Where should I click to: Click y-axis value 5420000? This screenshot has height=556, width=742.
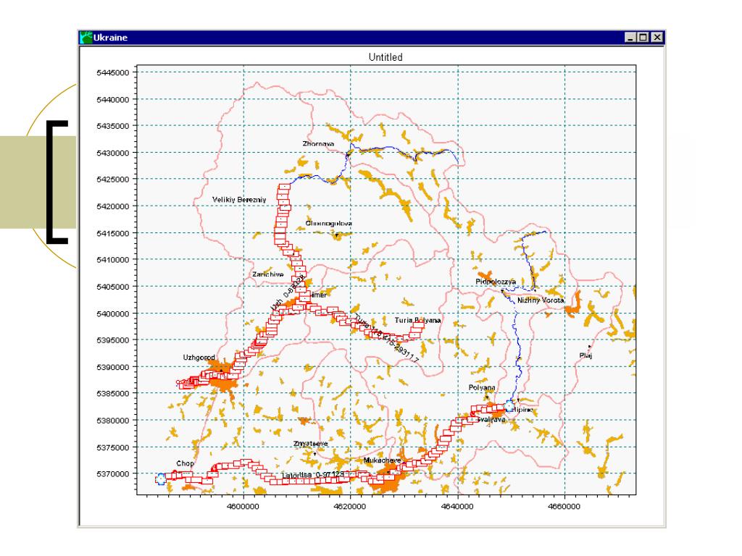point(112,206)
